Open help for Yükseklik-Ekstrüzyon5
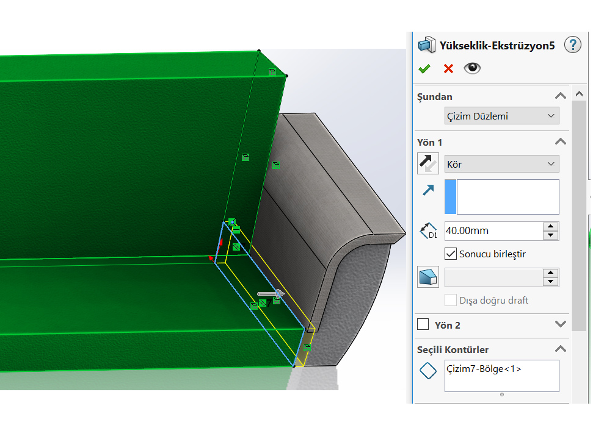The height and width of the screenshot is (439, 604). pyautogui.click(x=573, y=45)
